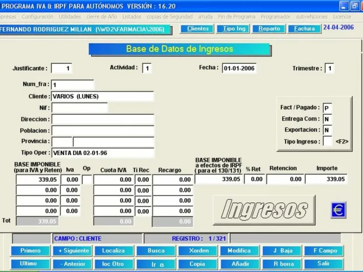Click the Clientes button
This screenshot has width=363, height=272.
pyautogui.click(x=197, y=29)
